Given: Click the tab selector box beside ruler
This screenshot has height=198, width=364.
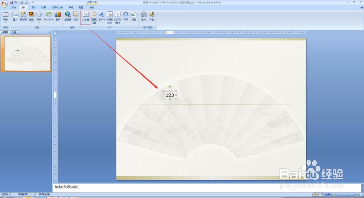Looking at the screenshot, I should pyautogui.click(x=55, y=33).
